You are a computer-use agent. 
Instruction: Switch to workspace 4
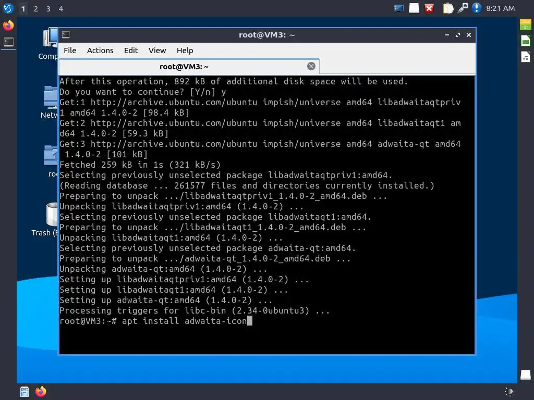pyautogui.click(x=61, y=9)
